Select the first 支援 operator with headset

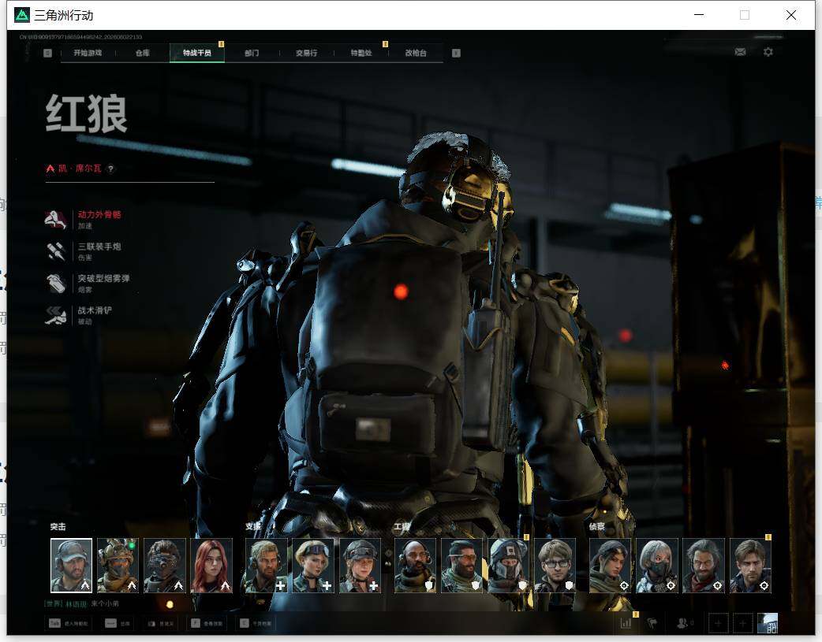pos(267,566)
